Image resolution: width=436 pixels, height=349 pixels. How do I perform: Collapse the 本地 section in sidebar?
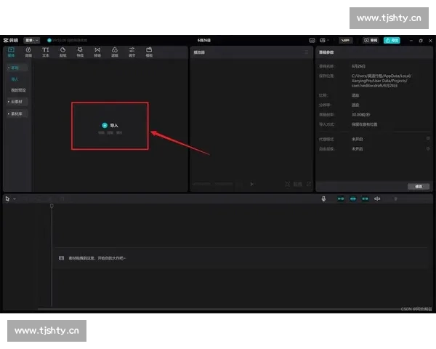tap(17, 68)
